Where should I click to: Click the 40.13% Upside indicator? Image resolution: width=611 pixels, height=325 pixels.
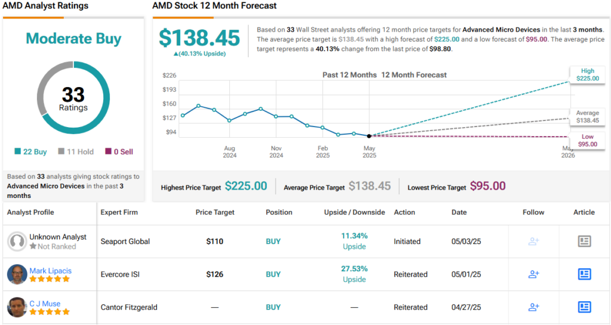click(199, 54)
